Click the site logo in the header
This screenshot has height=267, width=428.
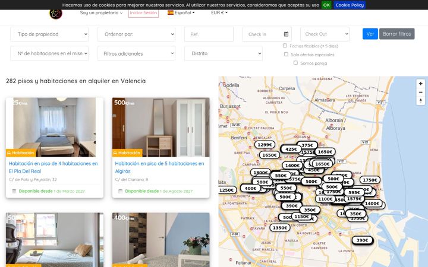(x=56, y=14)
